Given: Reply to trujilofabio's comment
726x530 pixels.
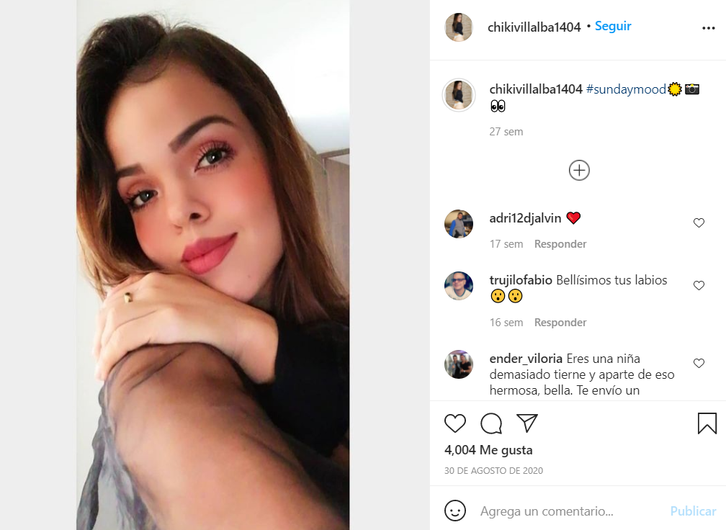Looking at the screenshot, I should click(x=560, y=322).
